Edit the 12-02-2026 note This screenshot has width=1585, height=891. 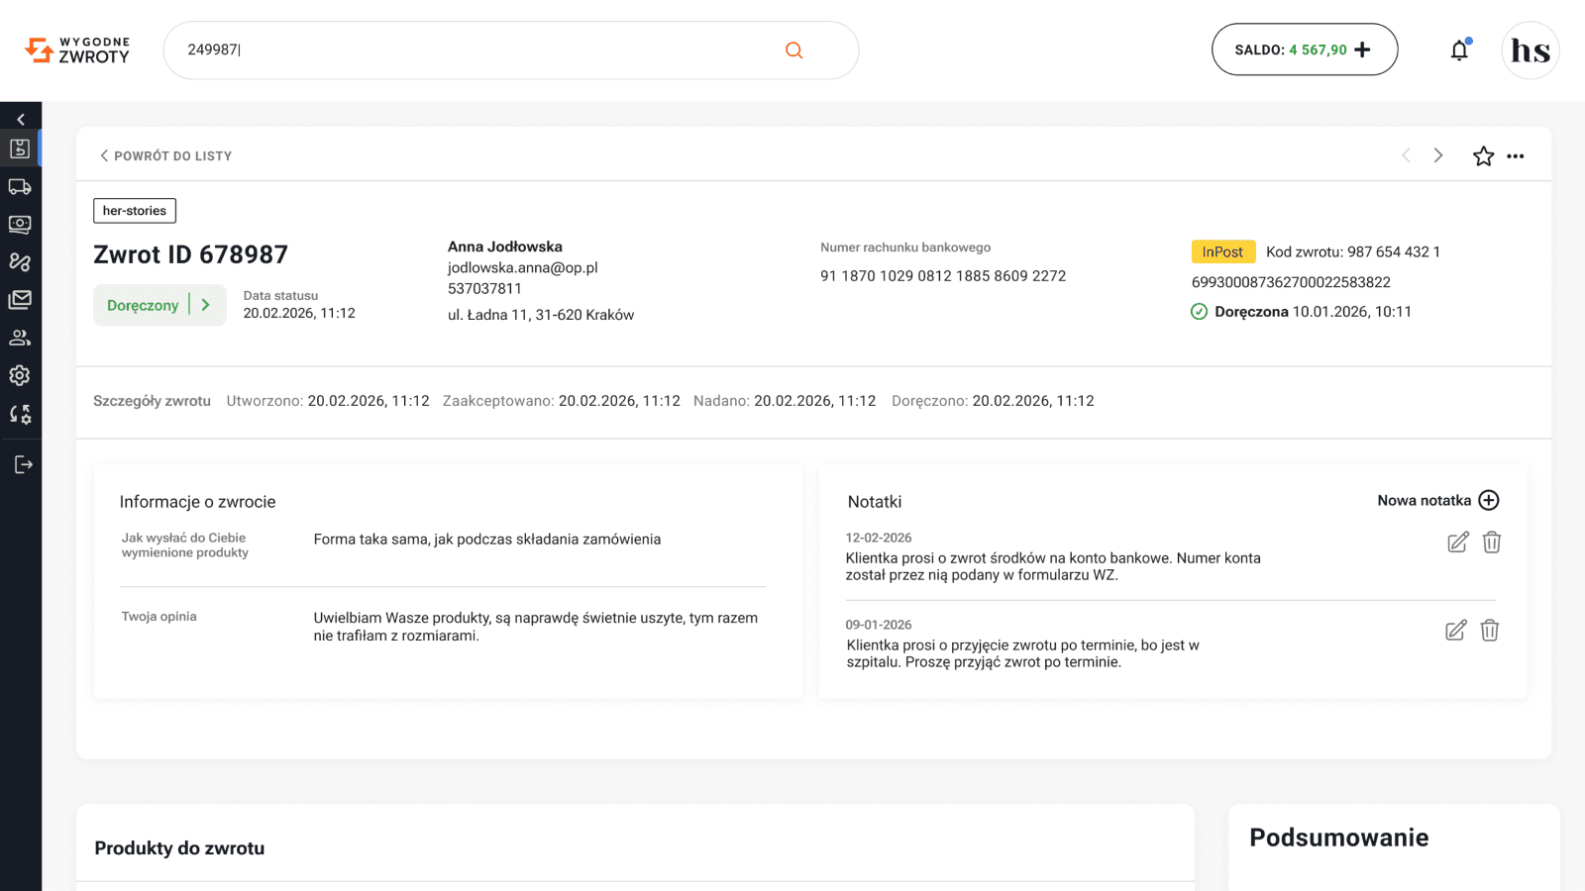tap(1458, 542)
